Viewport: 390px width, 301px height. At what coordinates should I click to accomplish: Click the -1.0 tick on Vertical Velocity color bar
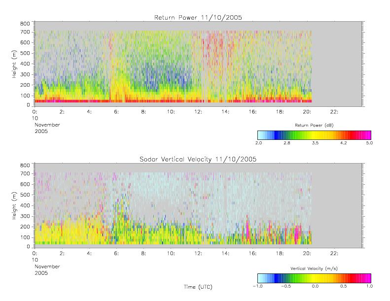click(x=258, y=286)
